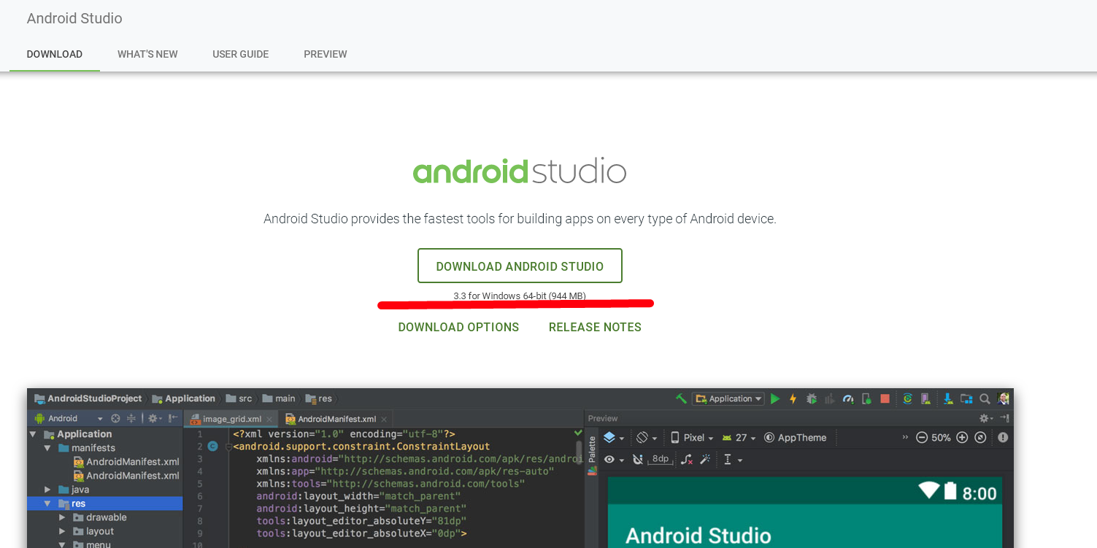Open the guidelines alignment dropdown
Screen dimensions: 1097x548
[x=733, y=459]
